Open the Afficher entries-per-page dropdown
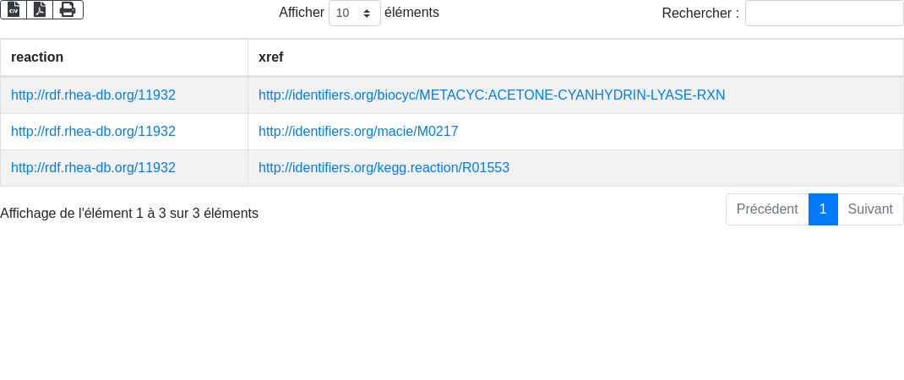The width and height of the screenshot is (904, 380). (354, 13)
